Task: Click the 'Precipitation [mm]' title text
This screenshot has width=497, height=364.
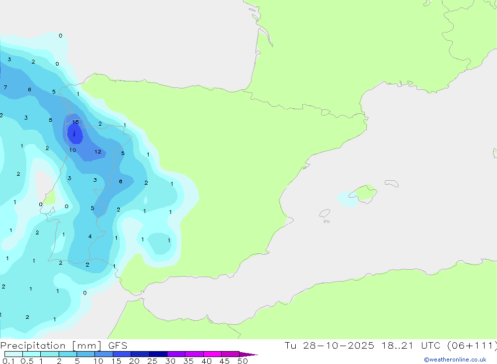Action: coord(51,346)
